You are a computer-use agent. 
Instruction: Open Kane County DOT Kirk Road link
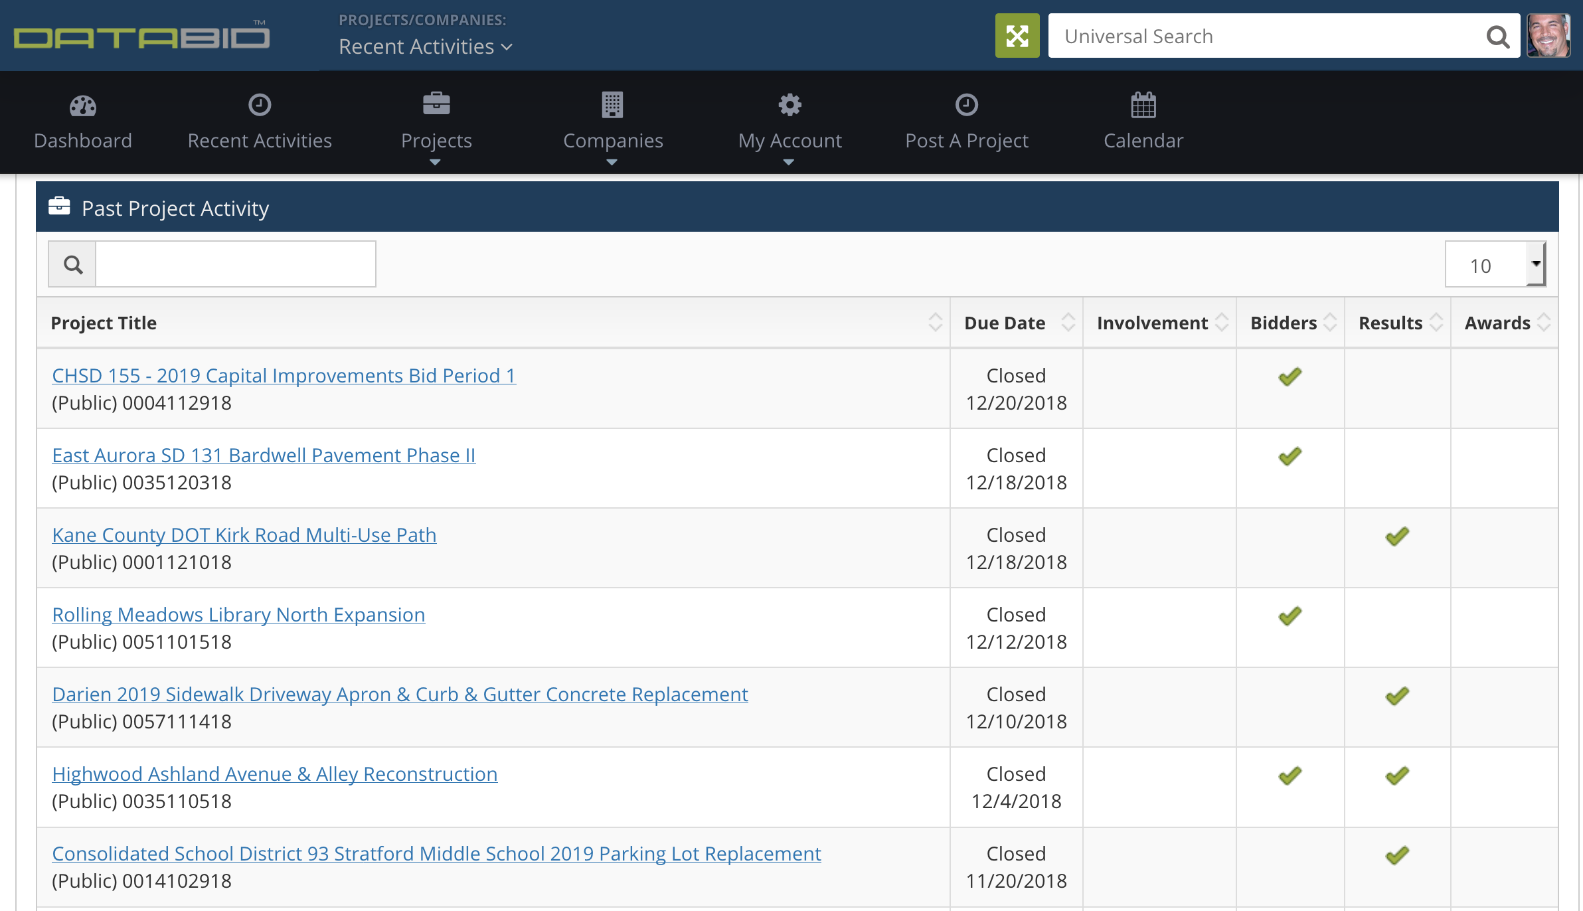click(244, 535)
